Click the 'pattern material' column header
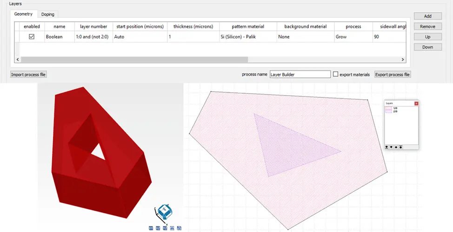Viewport: 453px width, 232px height. (x=248, y=26)
